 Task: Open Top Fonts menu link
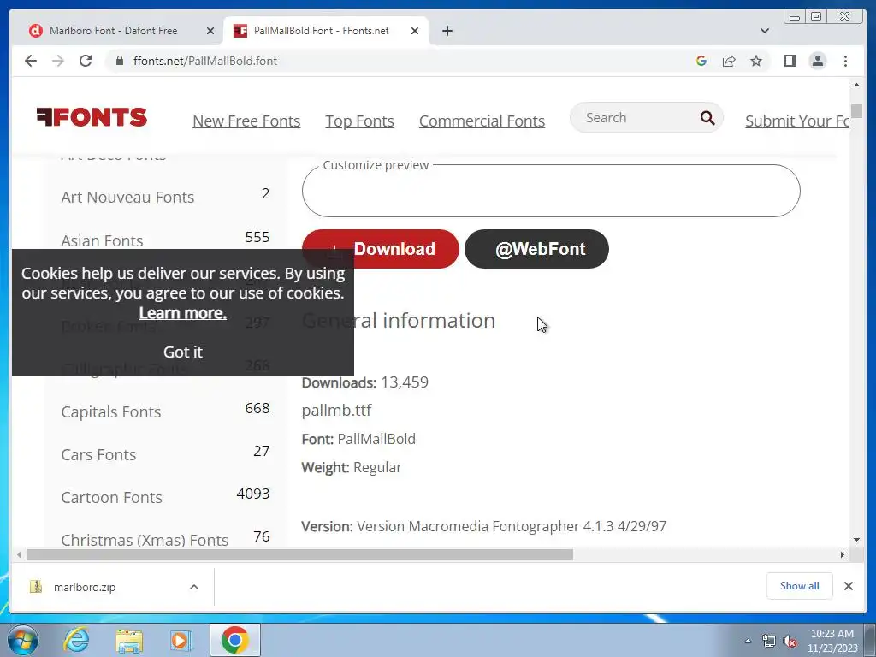pyautogui.click(x=360, y=121)
